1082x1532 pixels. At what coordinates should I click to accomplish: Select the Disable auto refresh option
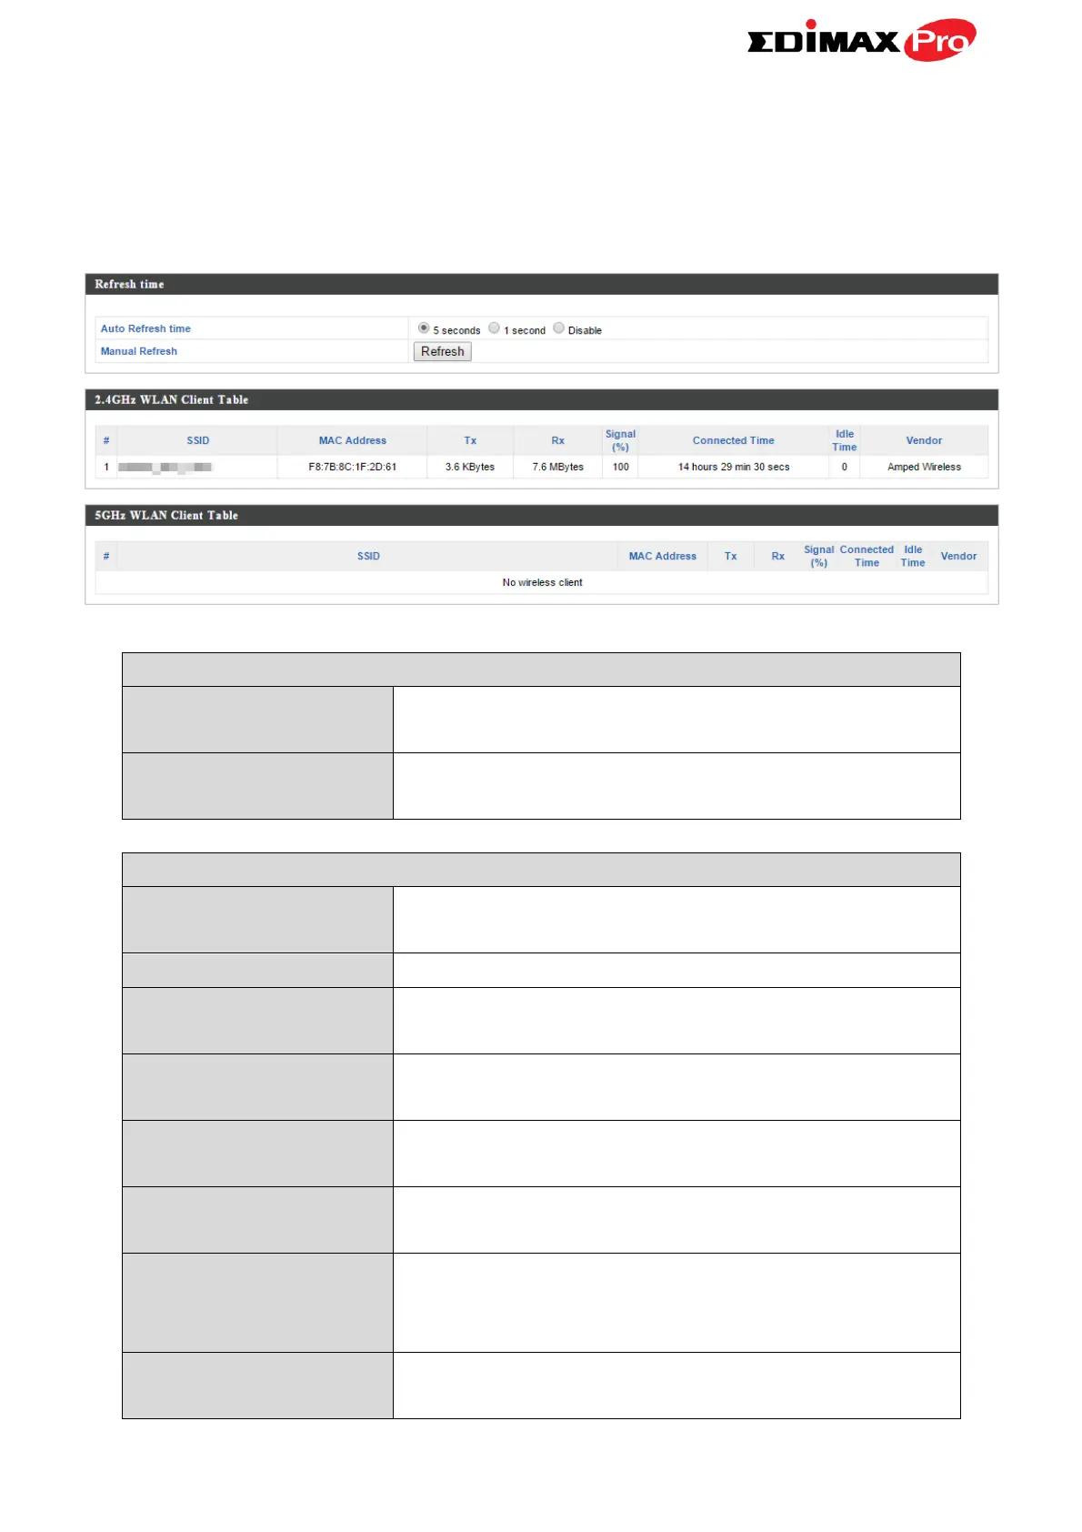pos(558,328)
